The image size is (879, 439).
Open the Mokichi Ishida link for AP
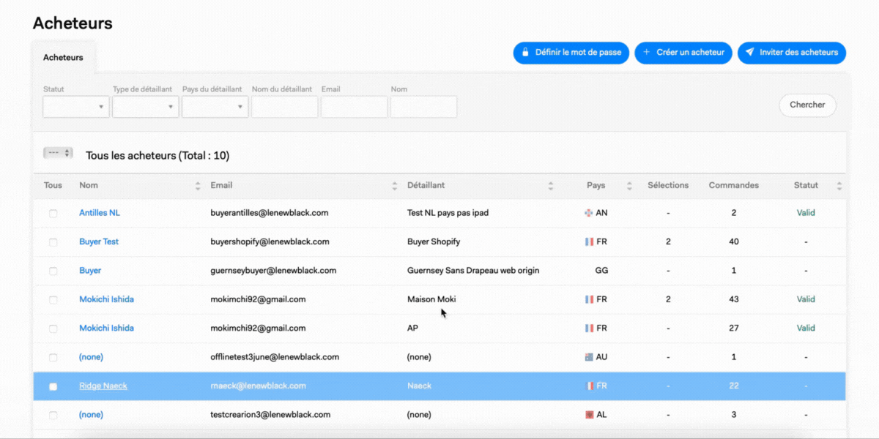click(x=106, y=328)
